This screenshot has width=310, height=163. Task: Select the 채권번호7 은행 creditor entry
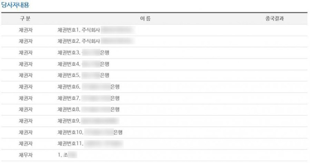tap(88, 98)
